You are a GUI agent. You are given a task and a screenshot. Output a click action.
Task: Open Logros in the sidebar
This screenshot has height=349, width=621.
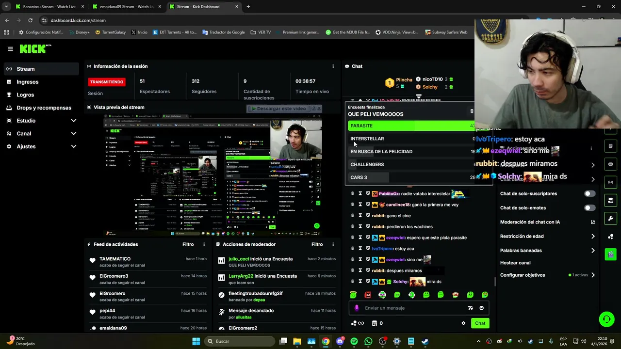[x=41, y=95]
